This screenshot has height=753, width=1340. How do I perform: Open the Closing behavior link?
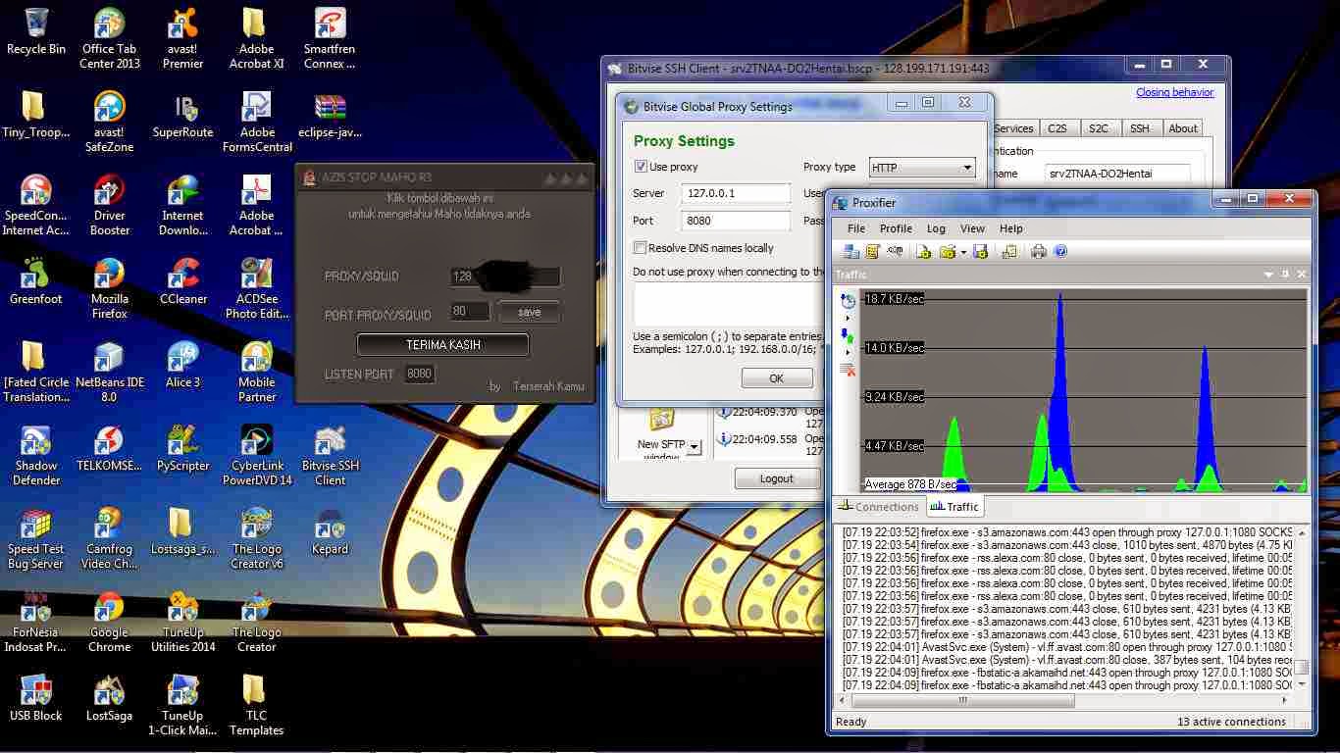(1174, 92)
